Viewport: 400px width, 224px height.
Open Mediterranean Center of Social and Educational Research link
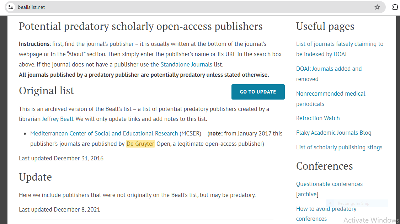104,133
